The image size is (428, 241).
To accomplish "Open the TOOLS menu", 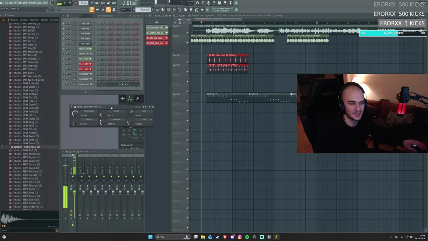I will tap(40, 3).
